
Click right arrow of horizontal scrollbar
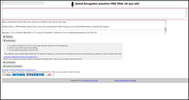tap(184, 19)
